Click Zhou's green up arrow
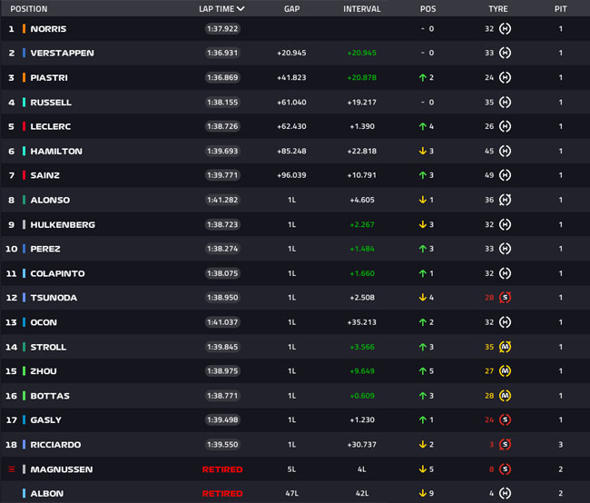 pos(423,370)
